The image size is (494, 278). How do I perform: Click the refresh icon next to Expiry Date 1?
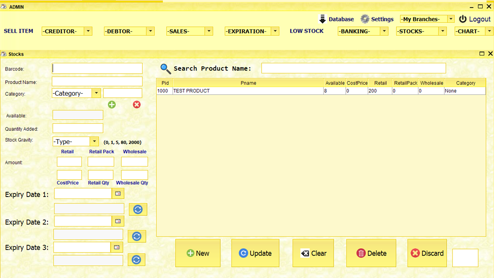tap(138, 209)
